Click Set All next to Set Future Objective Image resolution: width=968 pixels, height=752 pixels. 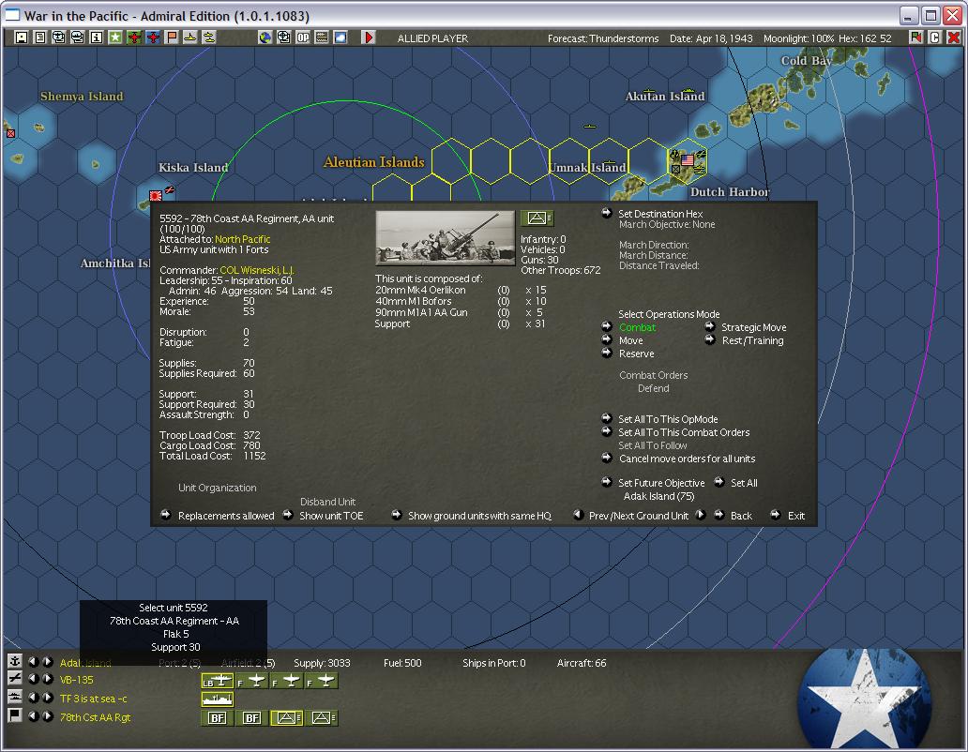[744, 483]
